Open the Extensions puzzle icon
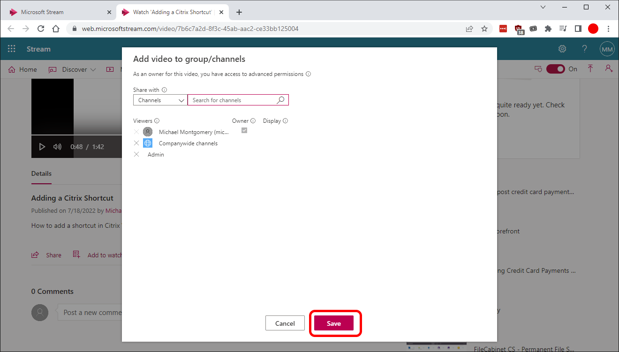Image resolution: width=619 pixels, height=352 pixels. pos(548,29)
